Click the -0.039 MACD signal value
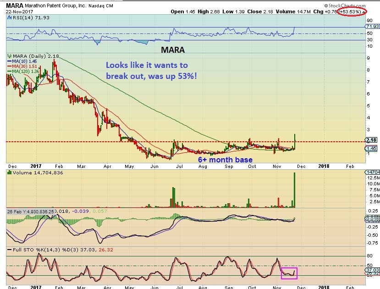380x289 pixels. click(x=81, y=211)
